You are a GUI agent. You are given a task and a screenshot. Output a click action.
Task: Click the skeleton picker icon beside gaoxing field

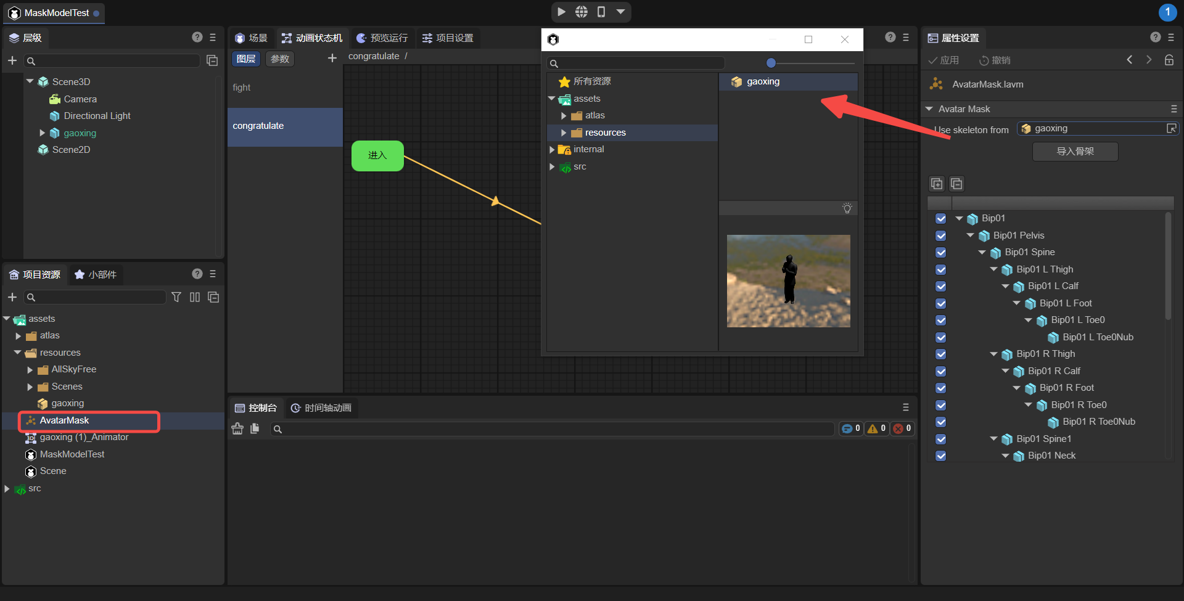click(1171, 128)
